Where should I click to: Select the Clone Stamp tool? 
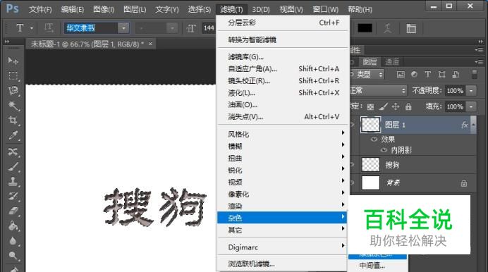13,181
